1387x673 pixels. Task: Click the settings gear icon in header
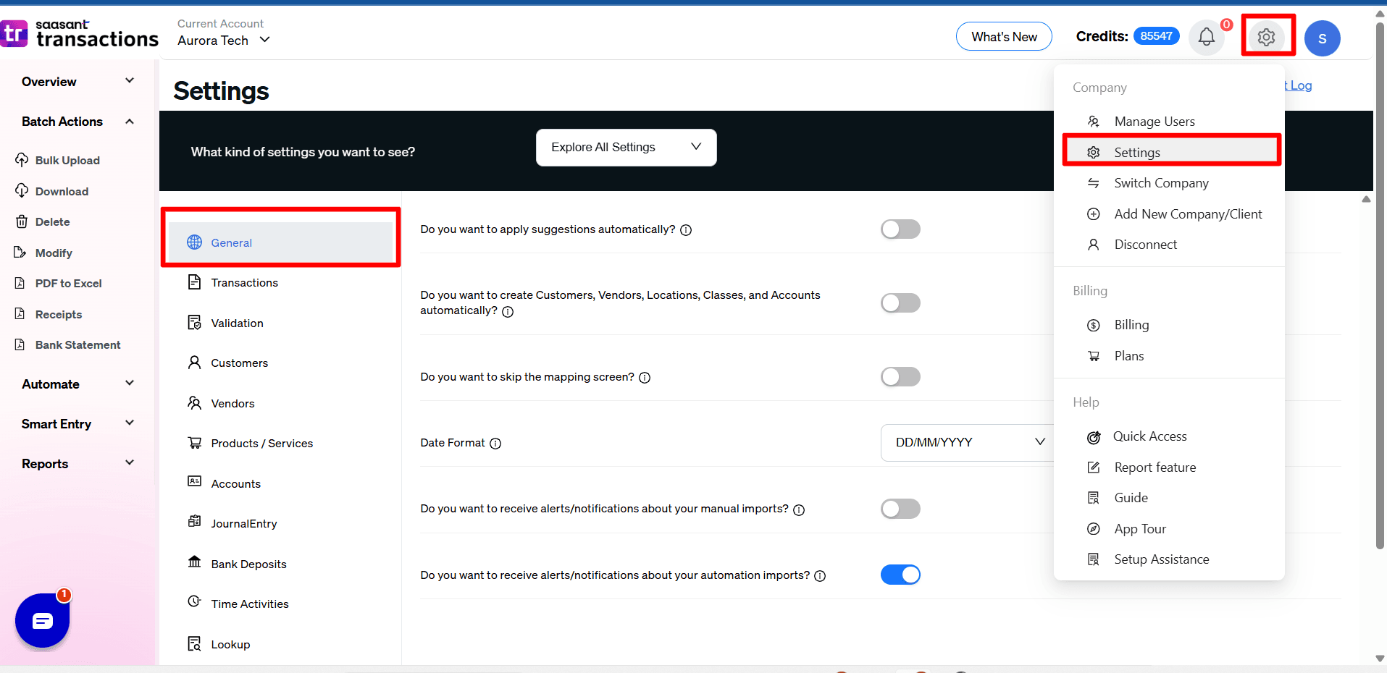click(x=1266, y=37)
